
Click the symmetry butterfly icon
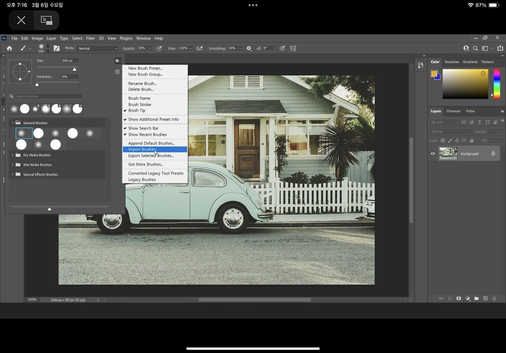coord(293,48)
